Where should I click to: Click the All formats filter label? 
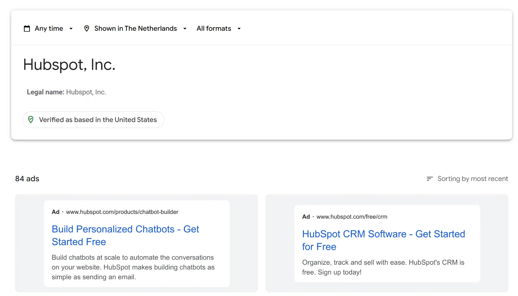(x=214, y=28)
